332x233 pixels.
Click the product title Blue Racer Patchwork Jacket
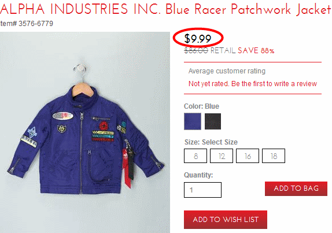coord(248,9)
